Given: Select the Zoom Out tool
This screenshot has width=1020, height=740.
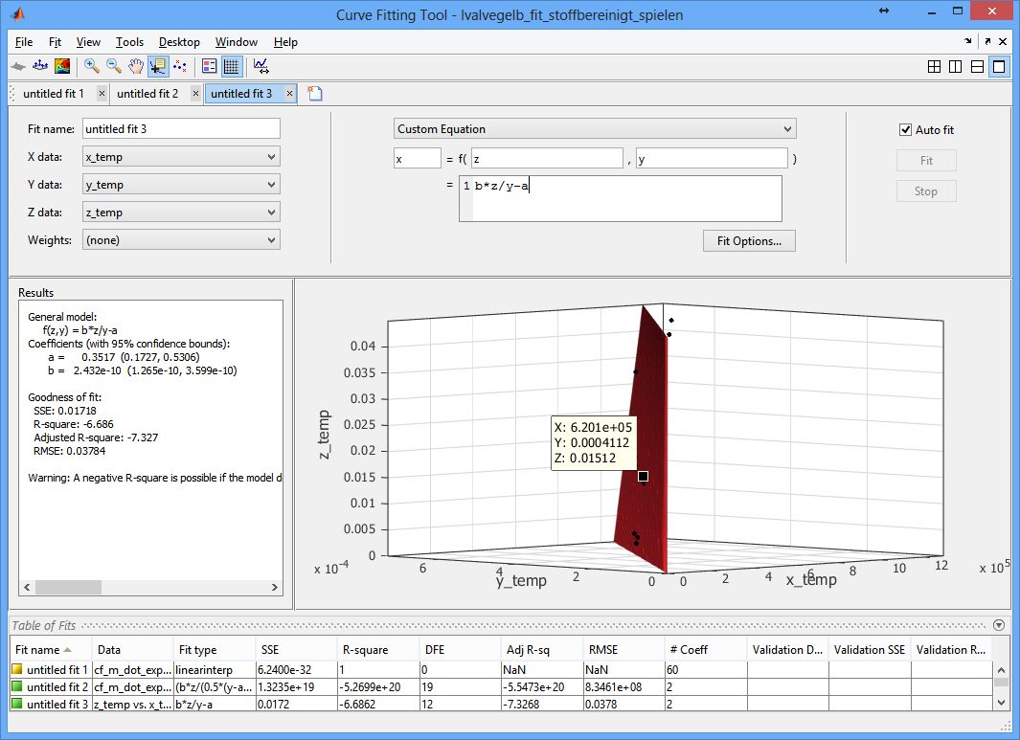Looking at the screenshot, I should 114,66.
